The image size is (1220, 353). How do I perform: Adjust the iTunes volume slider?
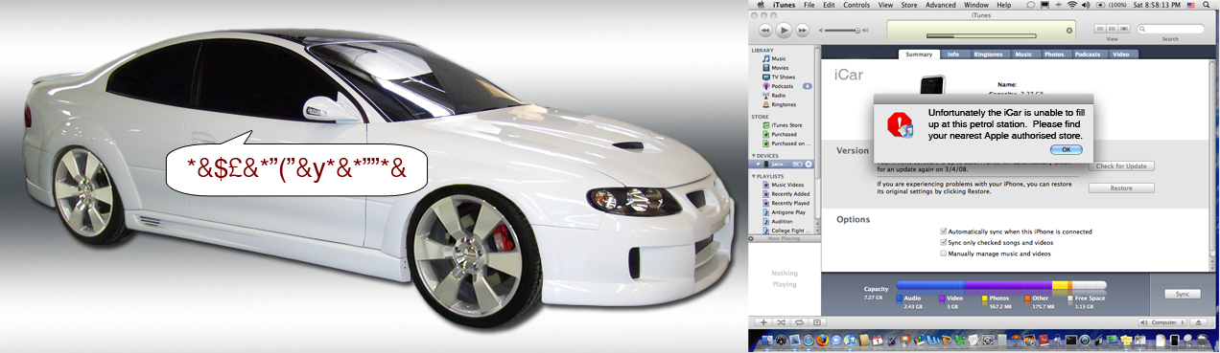(x=842, y=31)
